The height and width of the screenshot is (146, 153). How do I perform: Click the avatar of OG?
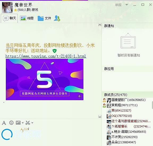coord(109,116)
